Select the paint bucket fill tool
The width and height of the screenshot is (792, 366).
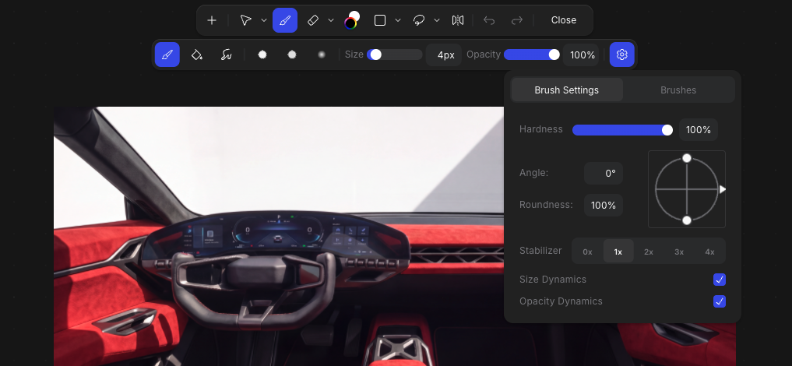(196, 55)
